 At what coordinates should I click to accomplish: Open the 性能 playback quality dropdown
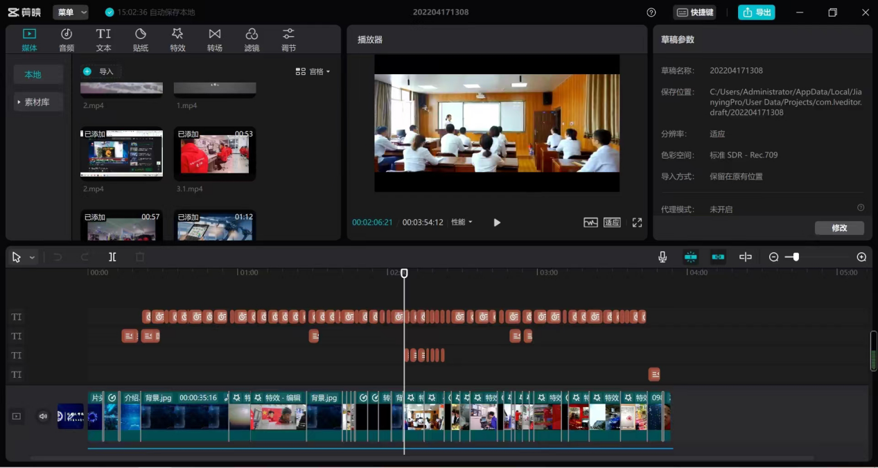click(462, 223)
